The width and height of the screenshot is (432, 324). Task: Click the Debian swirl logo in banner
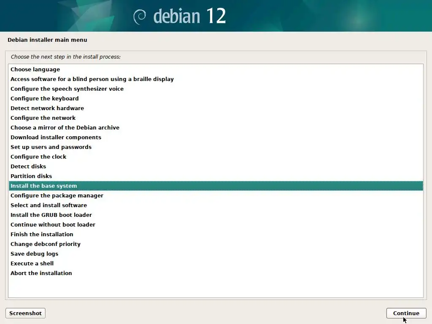(140, 16)
